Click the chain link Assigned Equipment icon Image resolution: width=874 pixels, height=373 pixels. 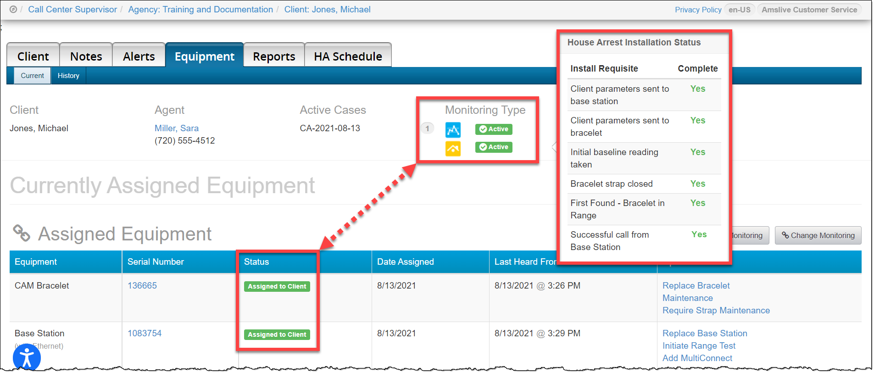(x=22, y=233)
